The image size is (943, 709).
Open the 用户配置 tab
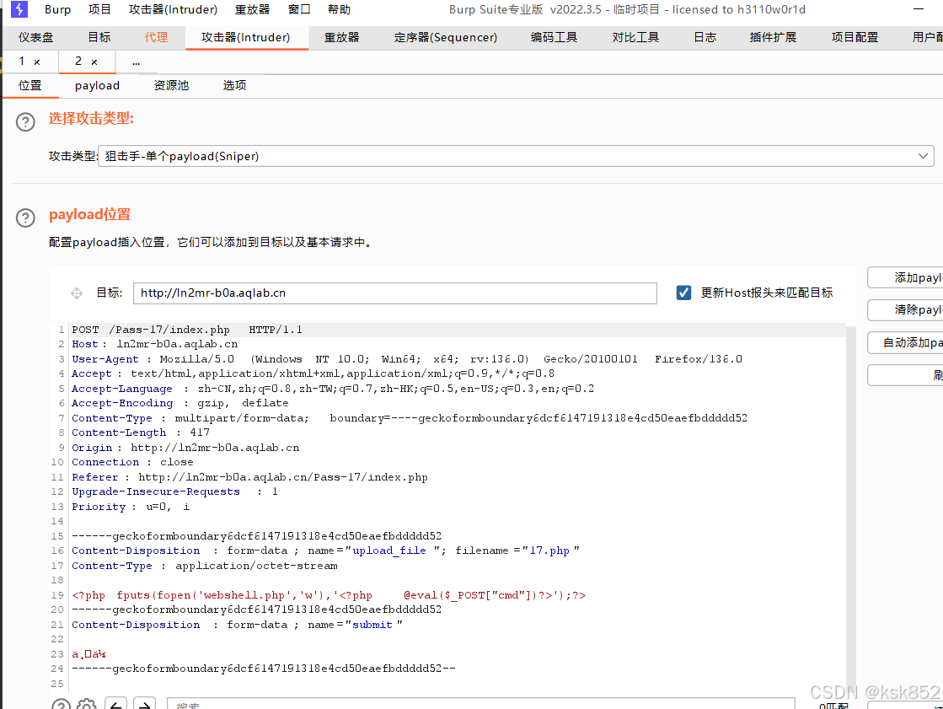point(927,37)
